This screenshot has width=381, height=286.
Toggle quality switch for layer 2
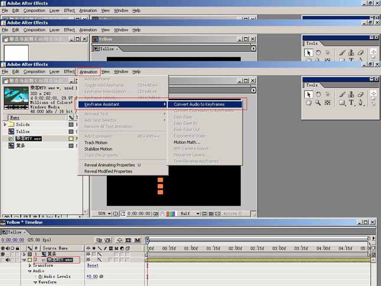click(x=100, y=259)
